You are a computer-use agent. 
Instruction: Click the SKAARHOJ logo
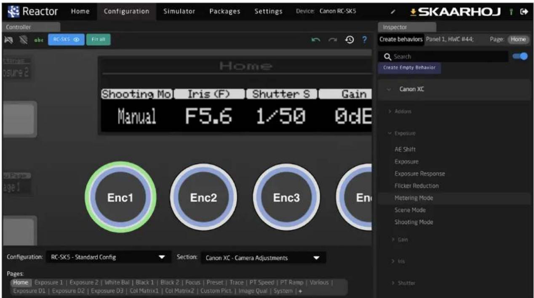pos(456,11)
